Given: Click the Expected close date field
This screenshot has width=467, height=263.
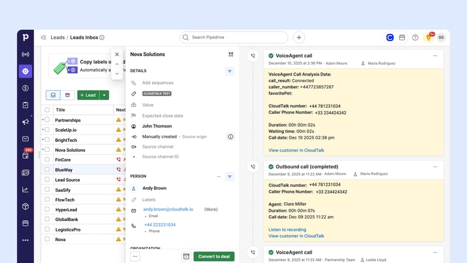Looking at the screenshot, I should click(x=162, y=116).
